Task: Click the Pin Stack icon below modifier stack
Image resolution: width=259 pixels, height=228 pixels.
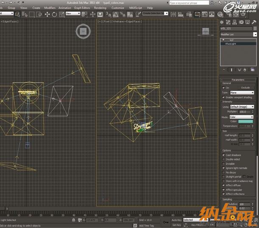Action: pyautogui.click(x=224, y=70)
